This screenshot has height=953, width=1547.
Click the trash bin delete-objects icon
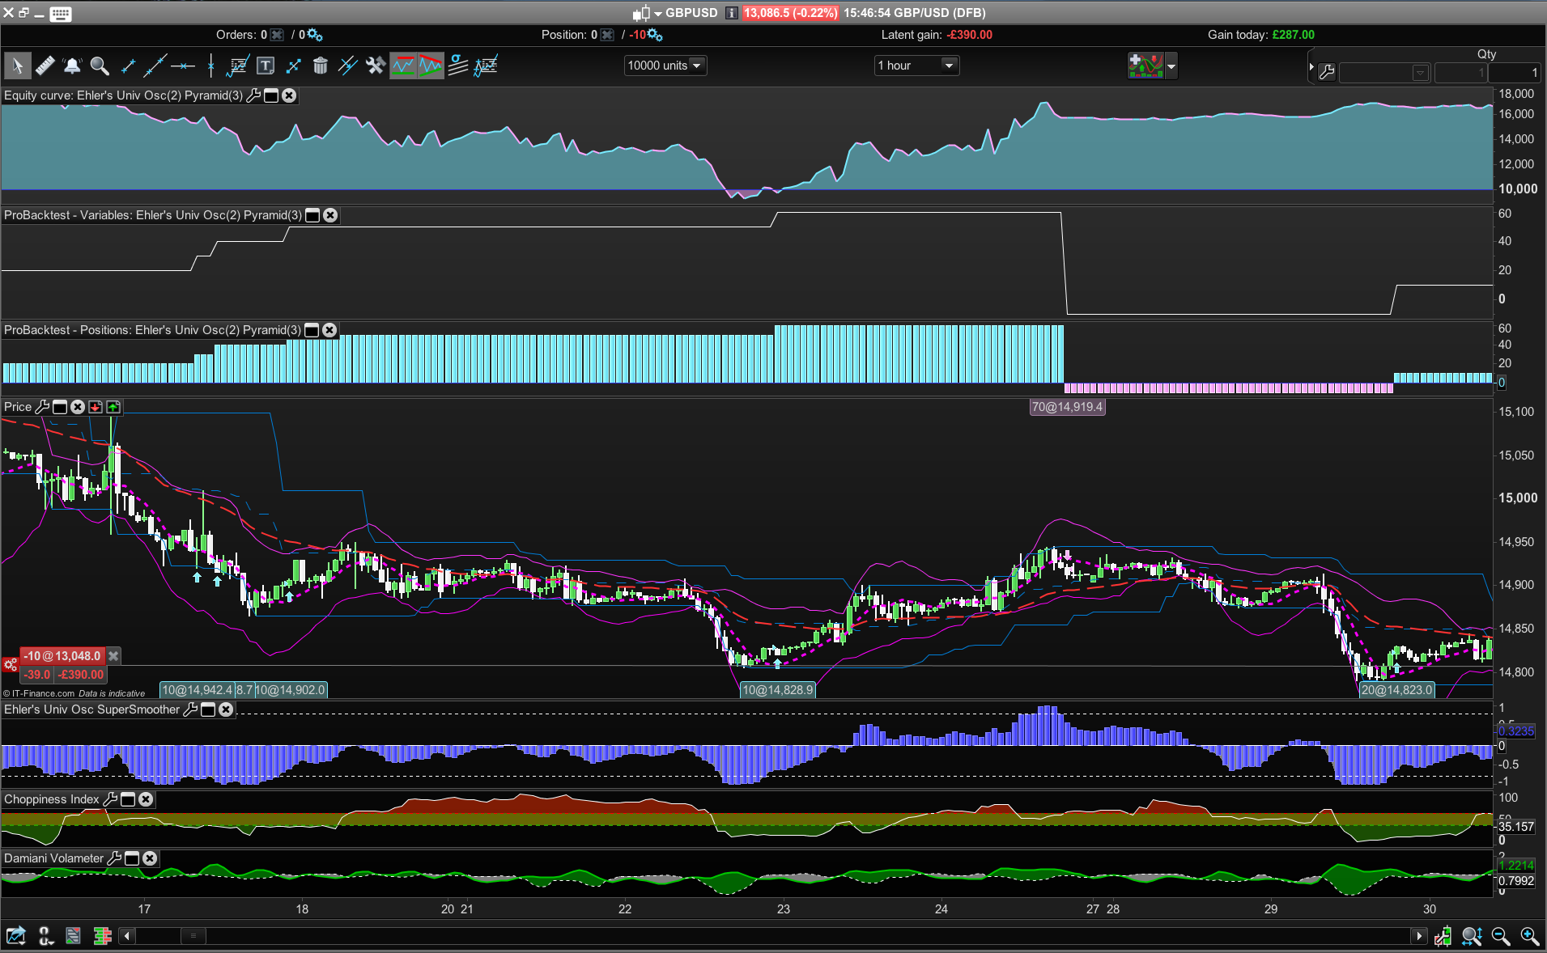click(321, 66)
